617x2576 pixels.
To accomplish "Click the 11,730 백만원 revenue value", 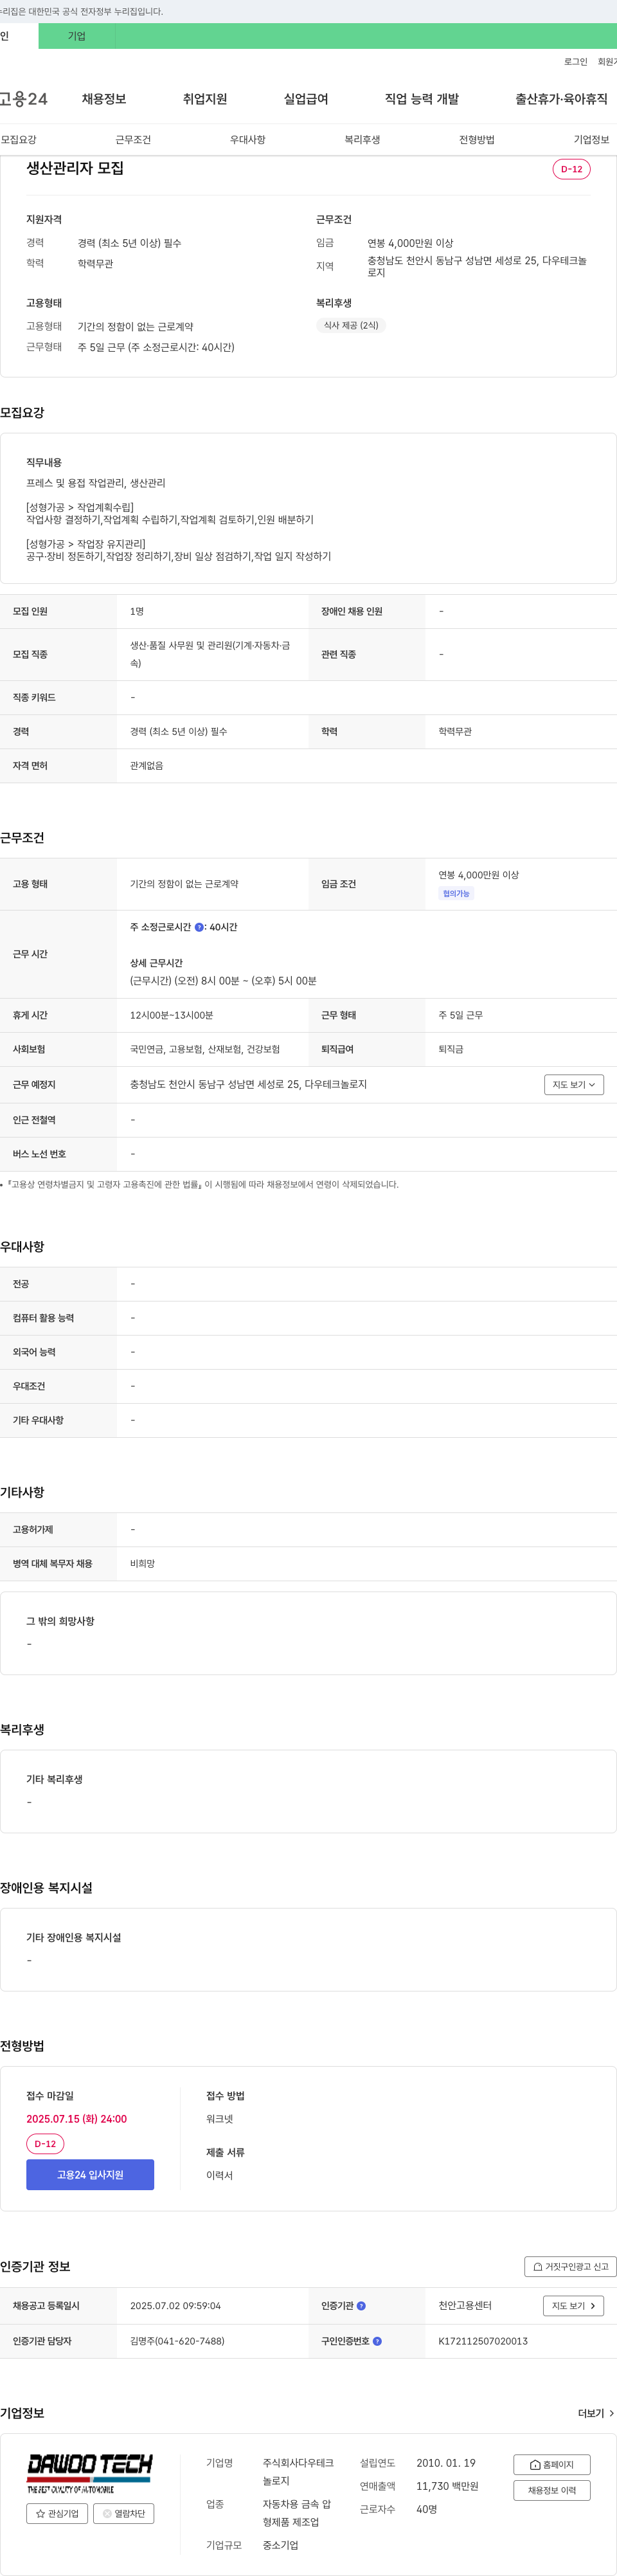I will click(x=447, y=2486).
